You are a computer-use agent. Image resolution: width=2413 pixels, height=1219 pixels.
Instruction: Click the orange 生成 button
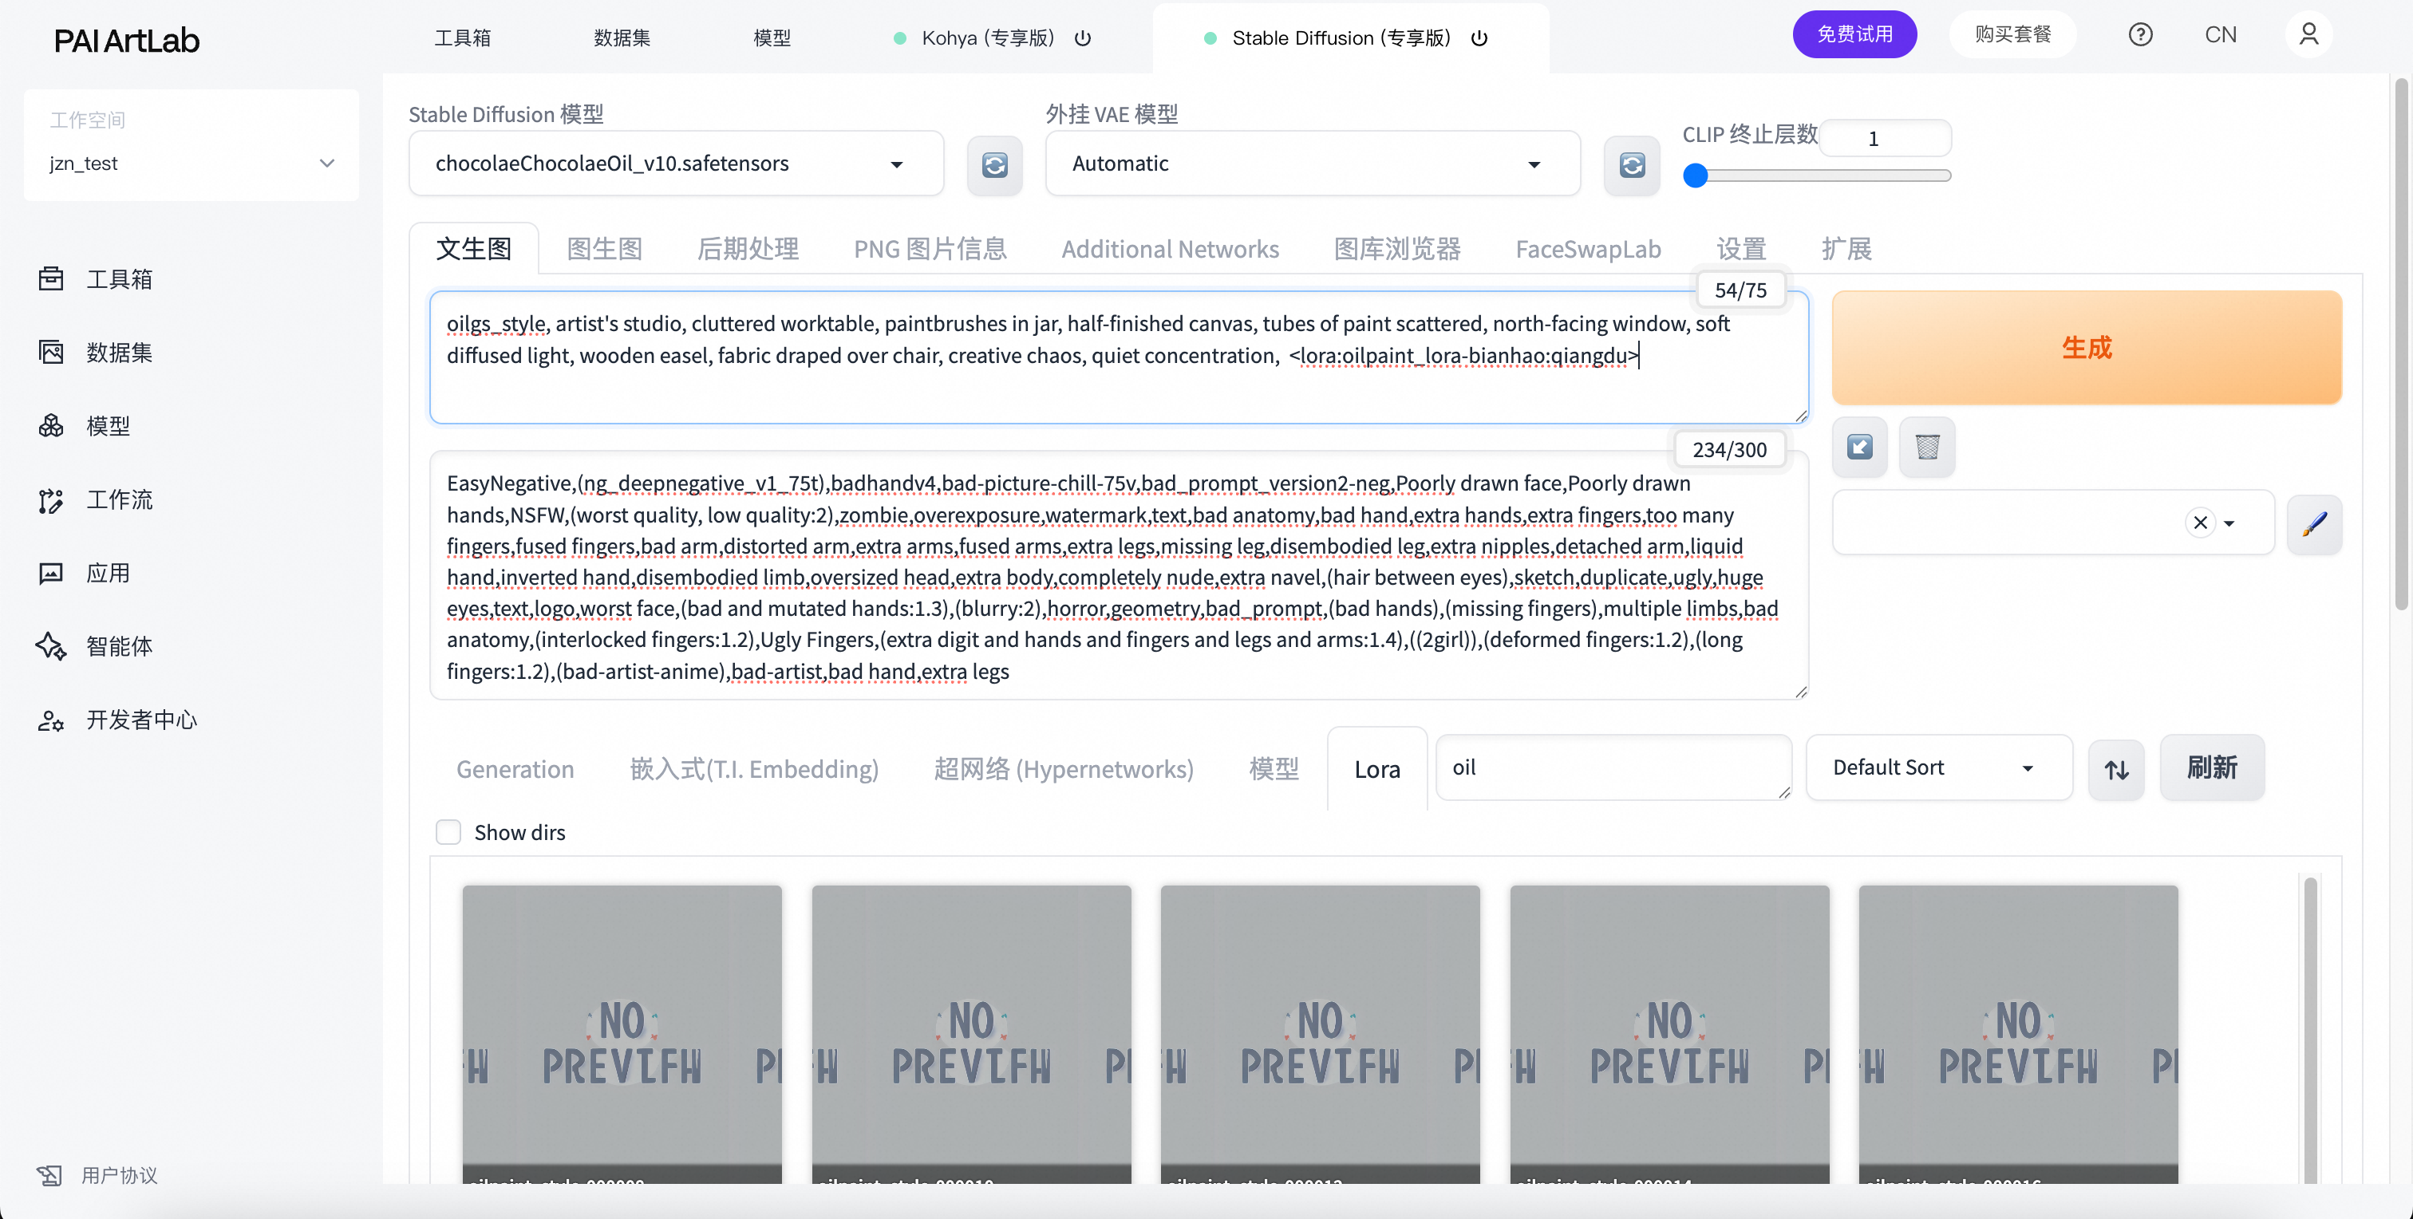click(2086, 347)
